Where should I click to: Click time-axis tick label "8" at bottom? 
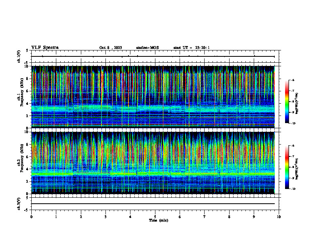pyautogui.click(x=229, y=217)
